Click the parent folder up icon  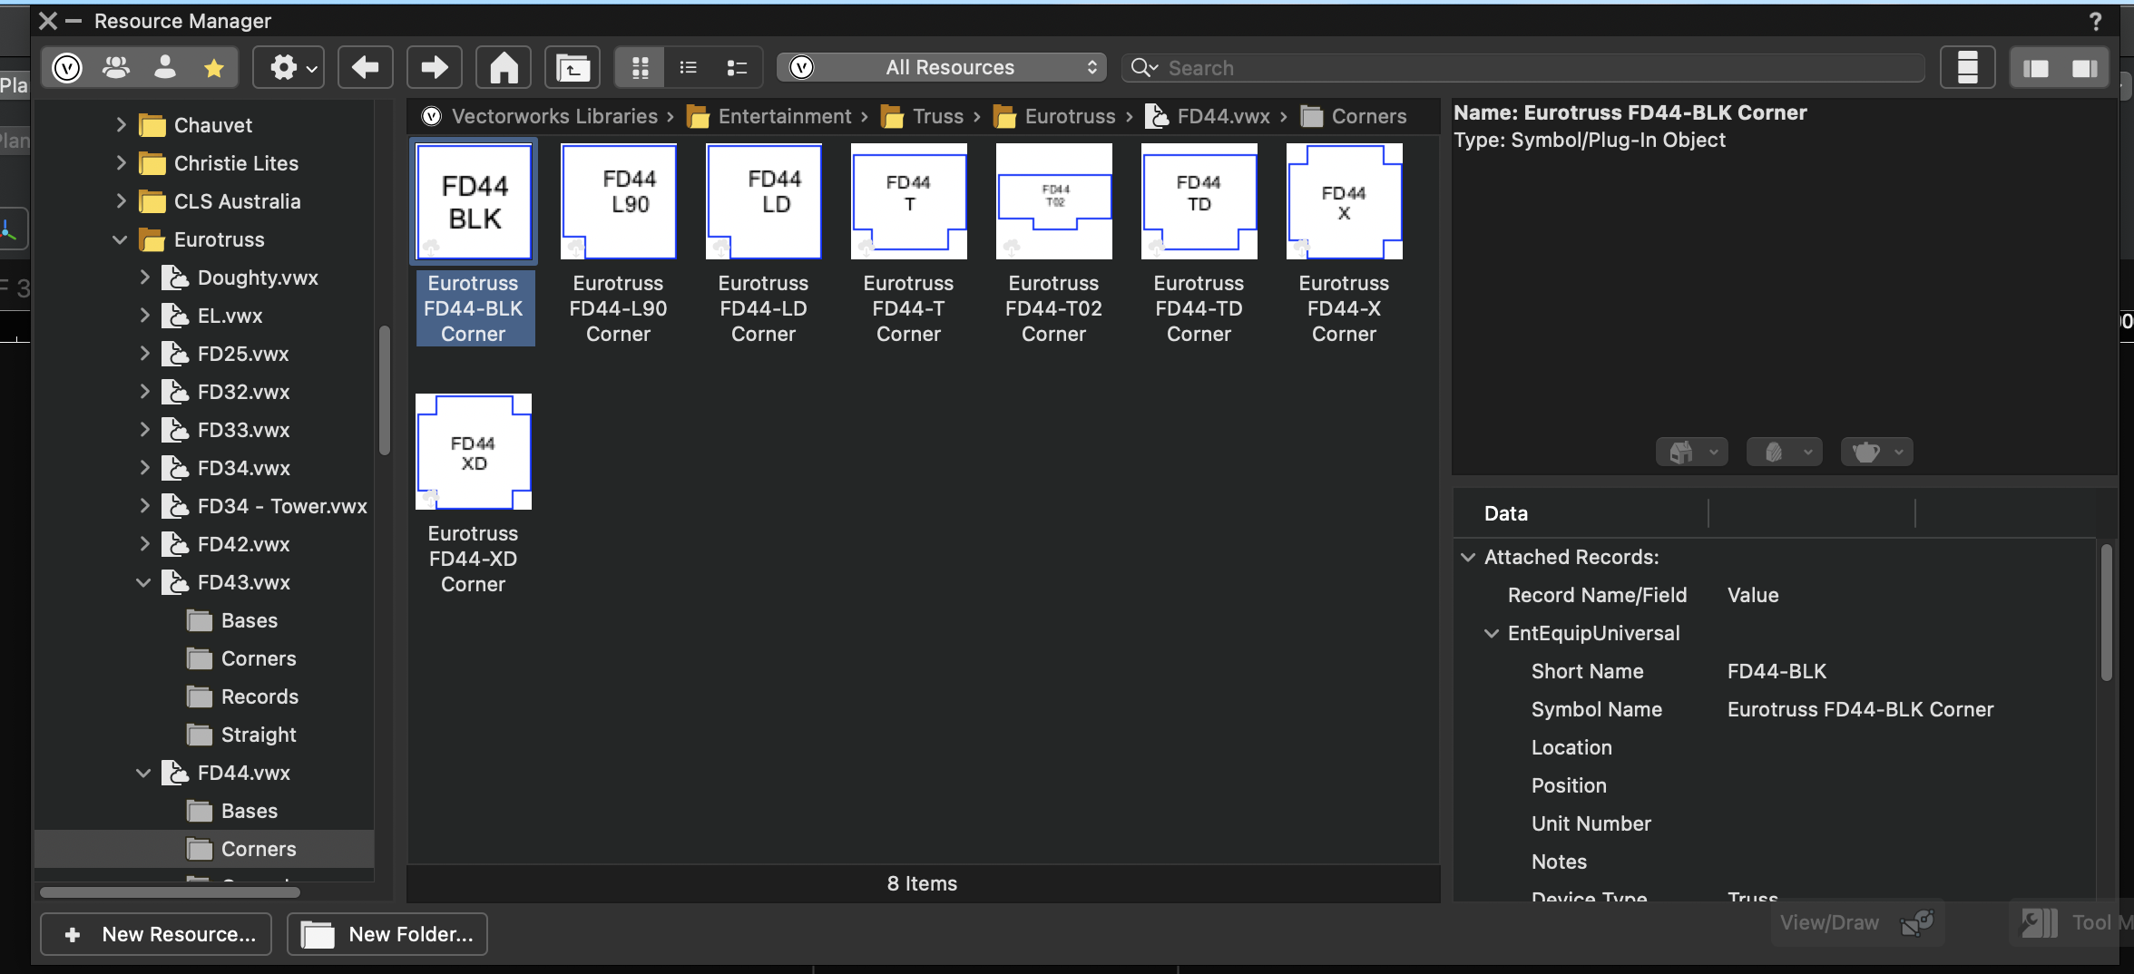click(573, 68)
